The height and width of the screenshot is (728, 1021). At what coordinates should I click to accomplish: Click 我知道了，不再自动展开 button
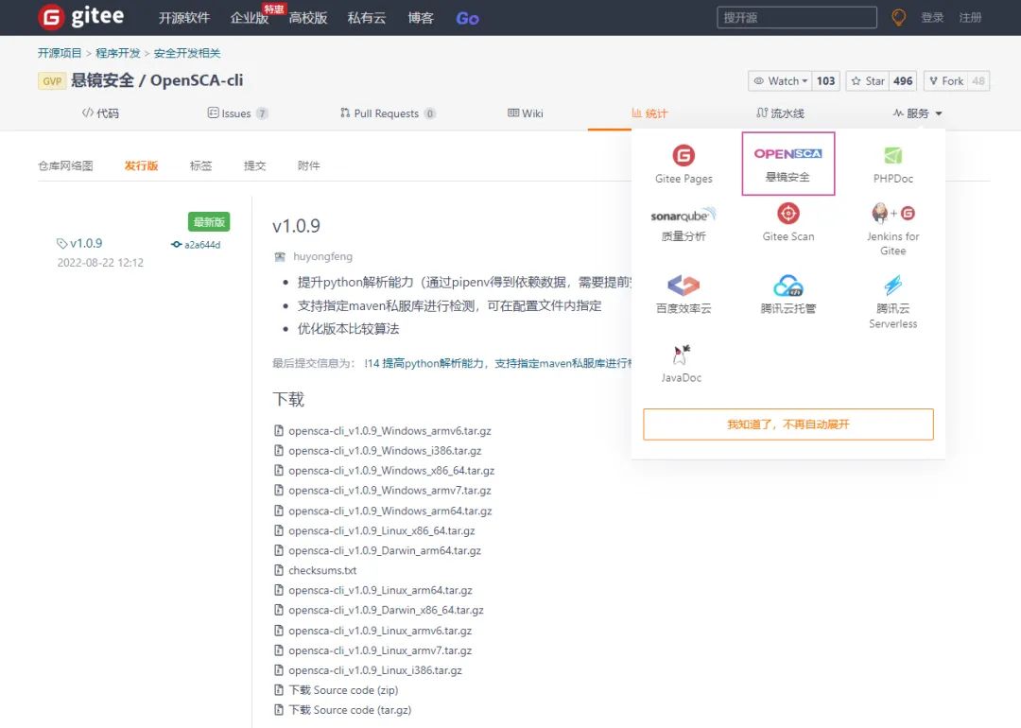(x=787, y=424)
